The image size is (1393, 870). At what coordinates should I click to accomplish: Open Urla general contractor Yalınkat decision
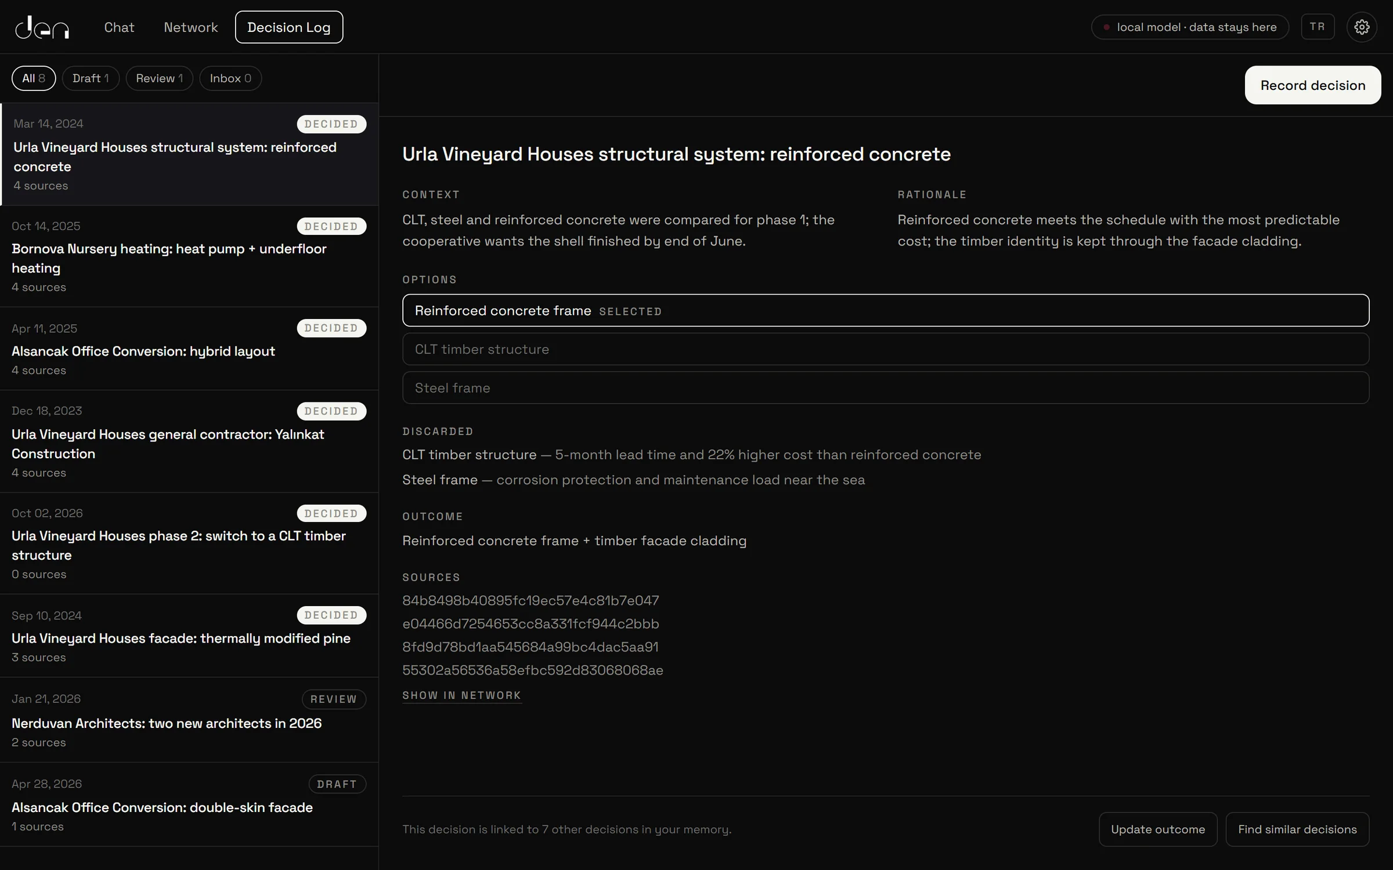pyautogui.click(x=189, y=441)
